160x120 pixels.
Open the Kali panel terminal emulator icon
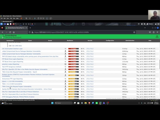coord(16,24)
